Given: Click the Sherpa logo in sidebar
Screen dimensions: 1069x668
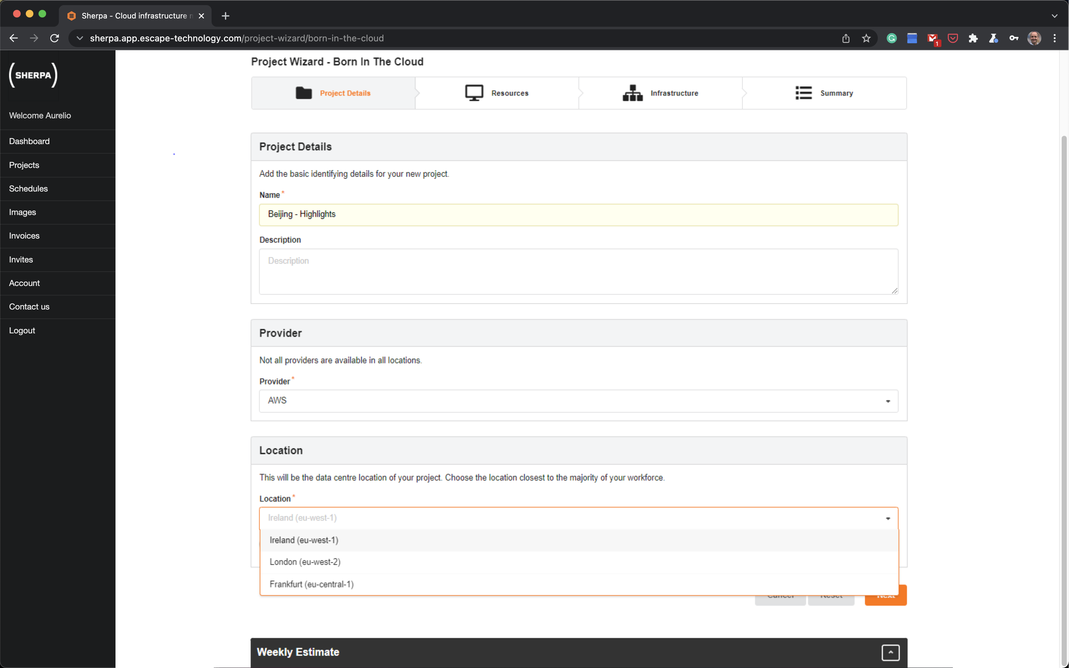Looking at the screenshot, I should pos(33,75).
